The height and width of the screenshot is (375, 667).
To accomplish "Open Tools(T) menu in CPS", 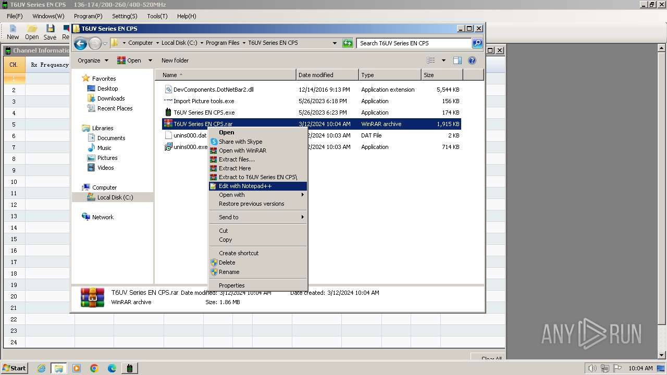I will pos(157,16).
